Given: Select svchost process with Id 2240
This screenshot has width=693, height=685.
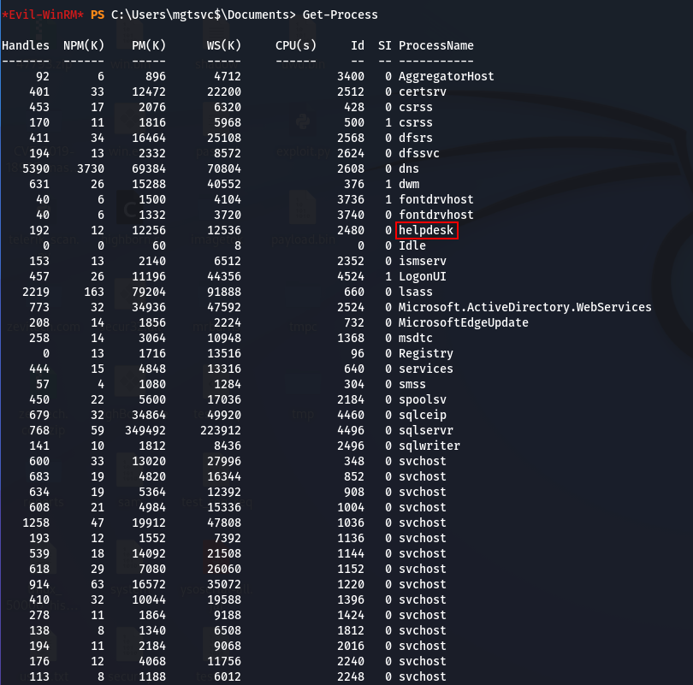Looking at the screenshot, I should coord(422,661).
